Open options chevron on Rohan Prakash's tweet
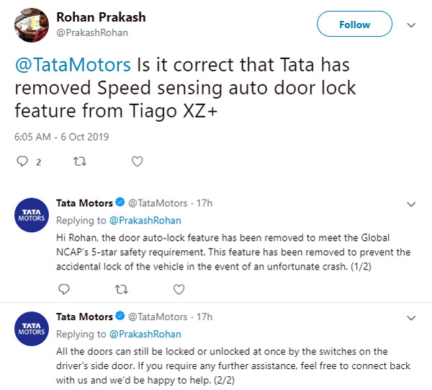This screenshot has width=432, height=390. point(411,25)
